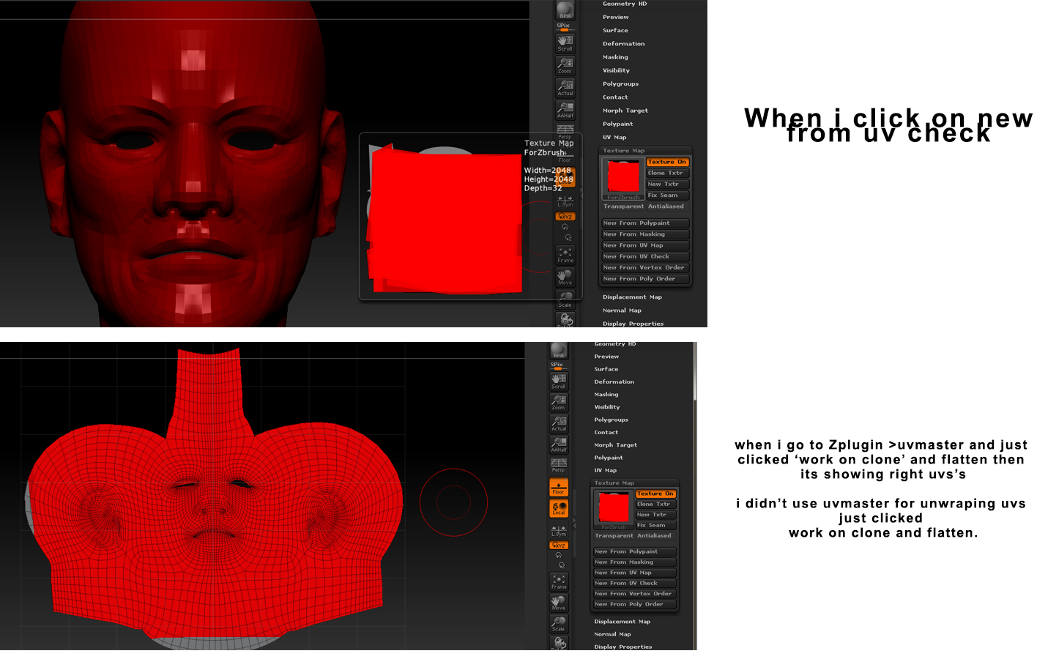The image size is (1037, 659).
Task: Click the Actual size icon in the upper screenshot
Action: [x=565, y=87]
